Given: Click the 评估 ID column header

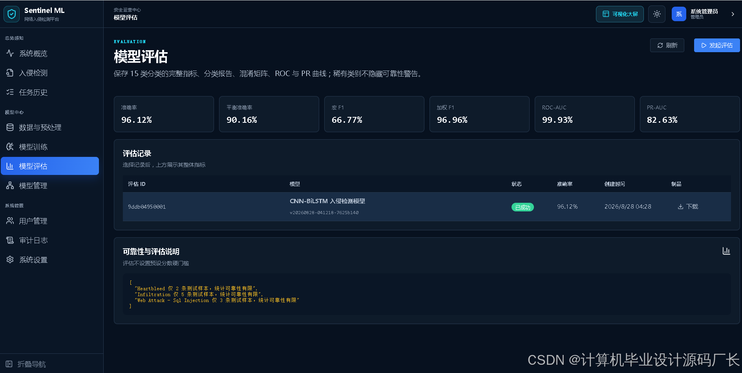Looking at the screenshot, I should (137, 184).
